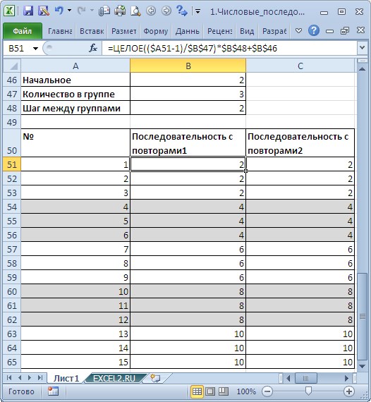
Task: Switch to Normal view button
Action: (x=197, y=391)
